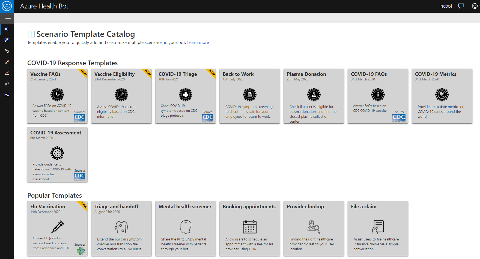480x259 pixels.
Task: Click the COVID-19 Assessment virus icon
Action: 57,153
